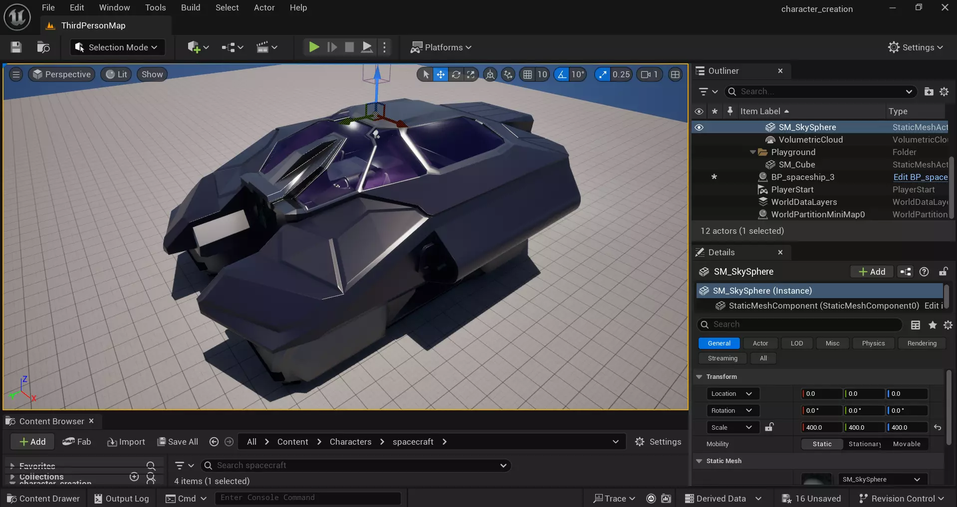Screen dimensions: 957x507
Task: Reset Scale to default arrow
Action: [938, 427]
